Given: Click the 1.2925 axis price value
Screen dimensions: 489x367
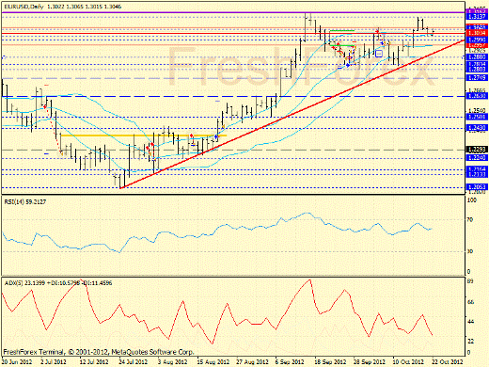Looking at the screenshot, I should [477, 50].
